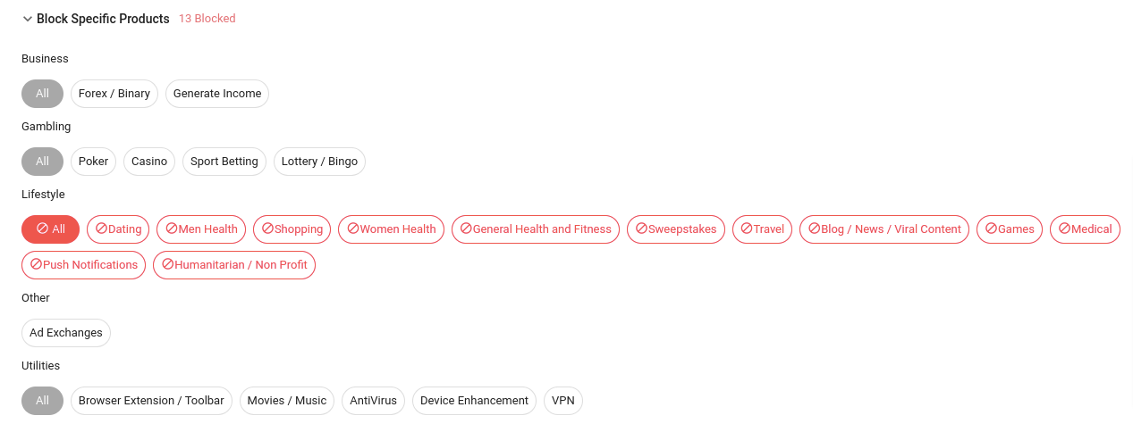This screenshot has height=424, width=1133.
Task: Toggle the red Lifestyle All chip
Action: pyautogui.click(x=50, y=229)
